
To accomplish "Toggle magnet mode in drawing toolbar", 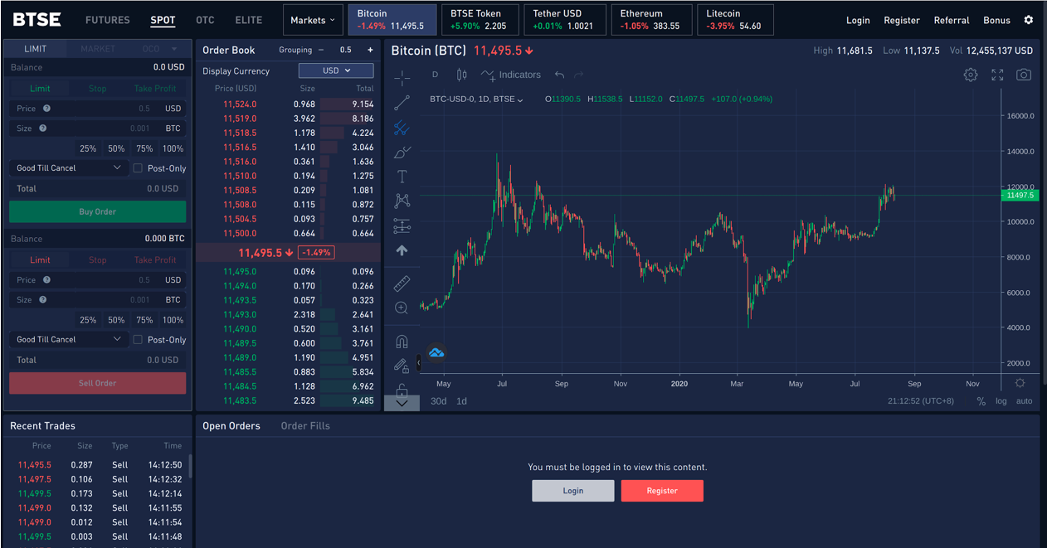I will (402, 342).
